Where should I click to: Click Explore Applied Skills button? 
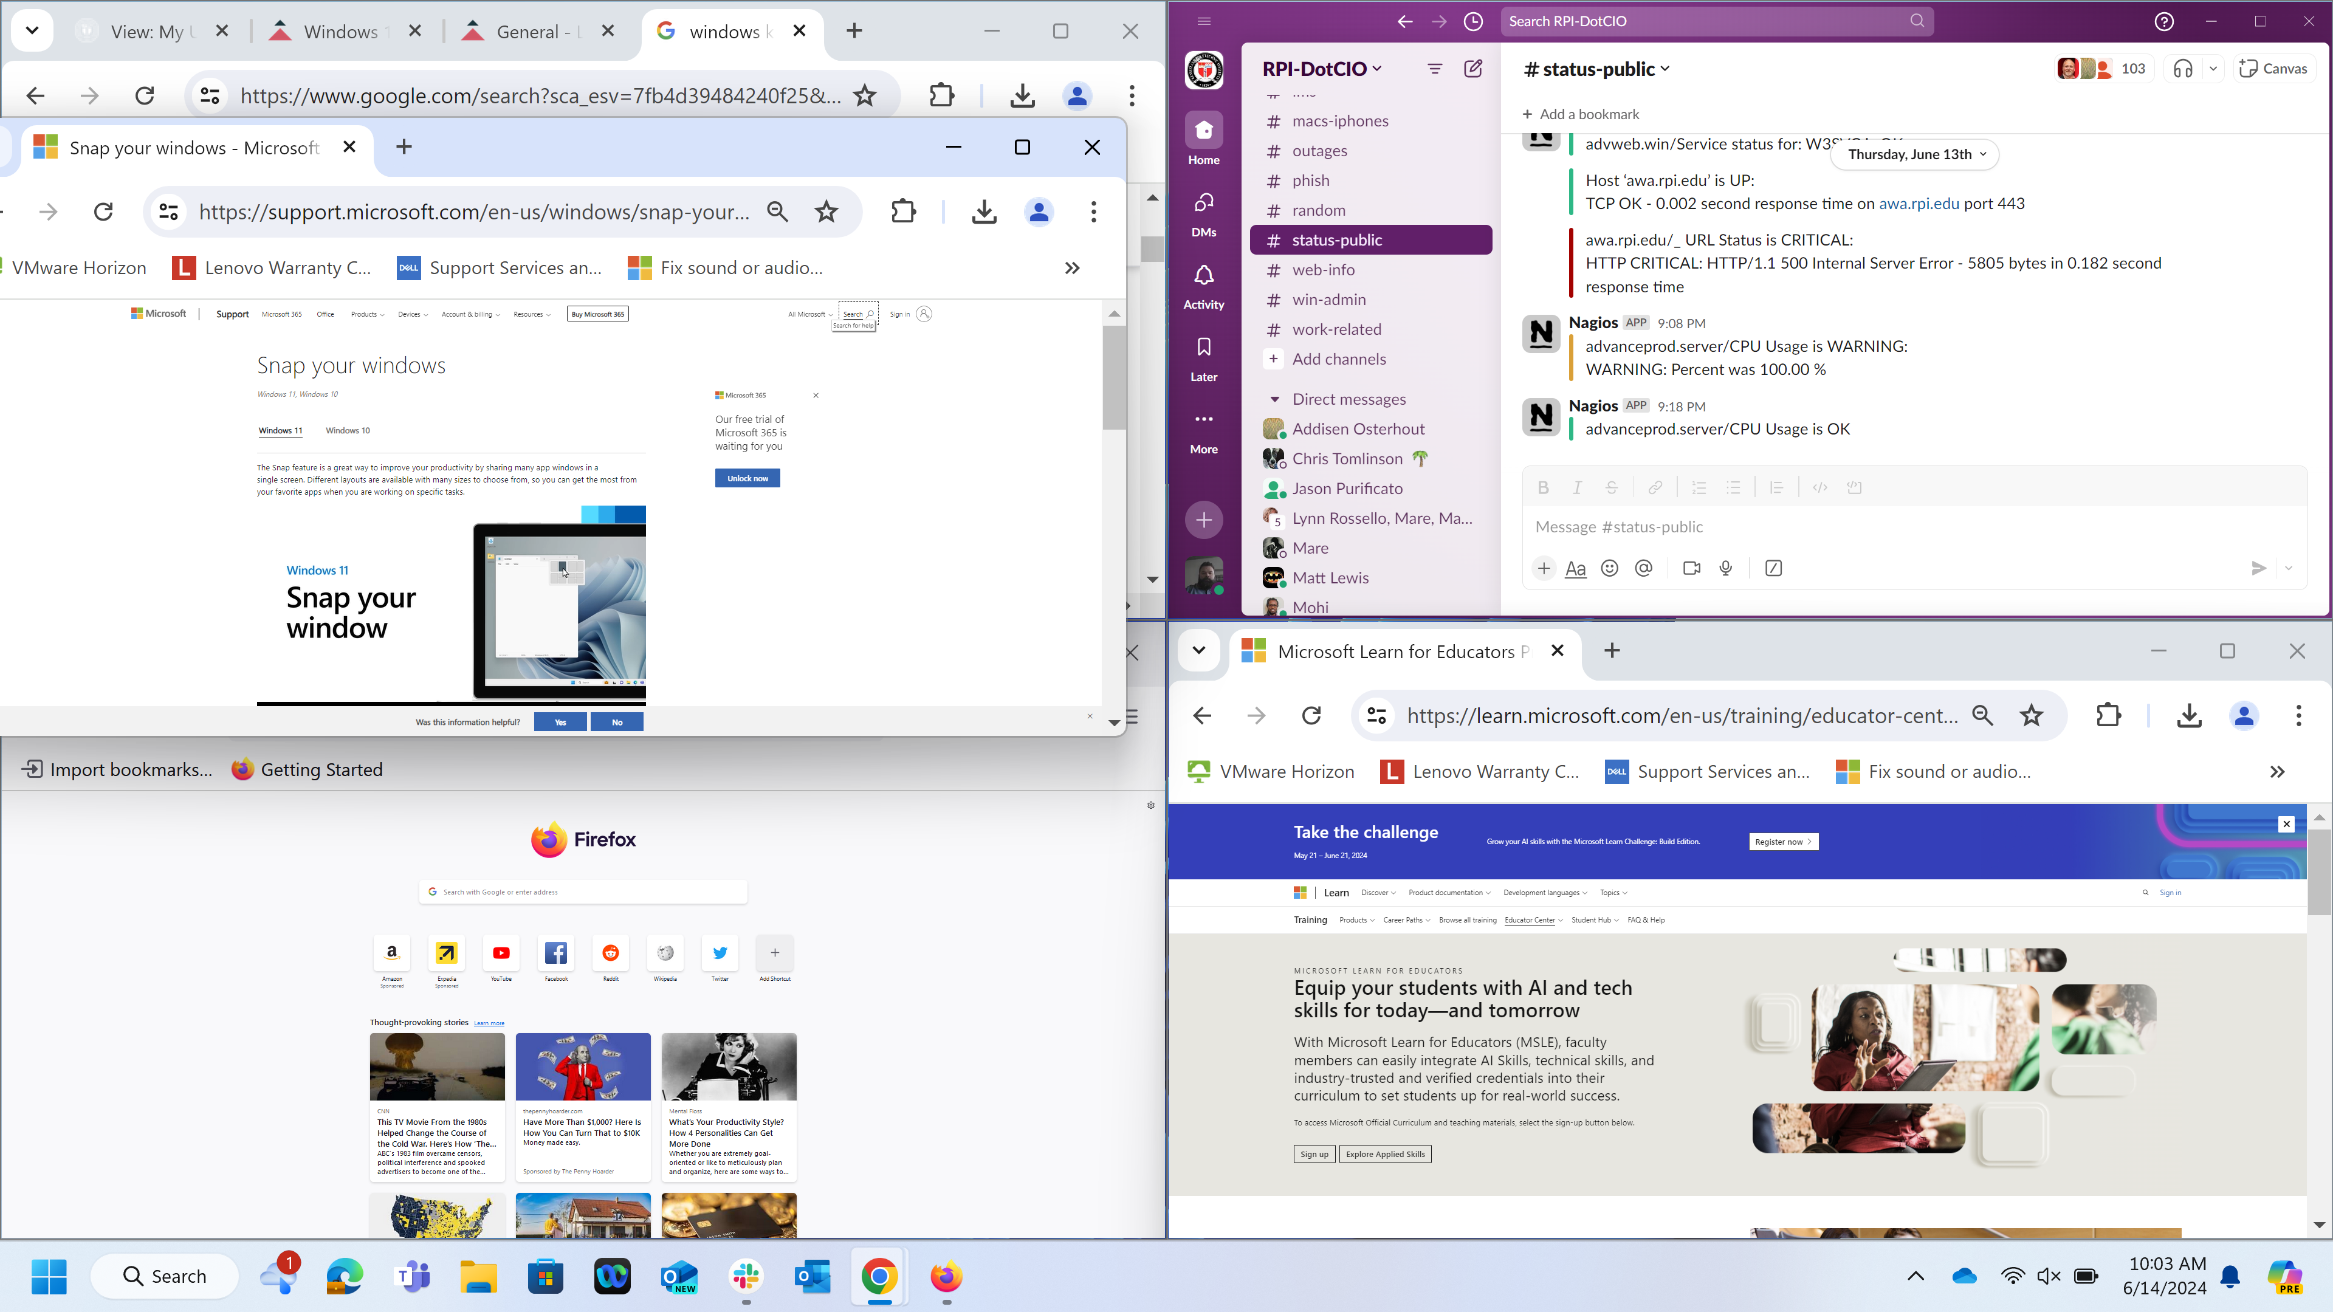point(1385,1153)
